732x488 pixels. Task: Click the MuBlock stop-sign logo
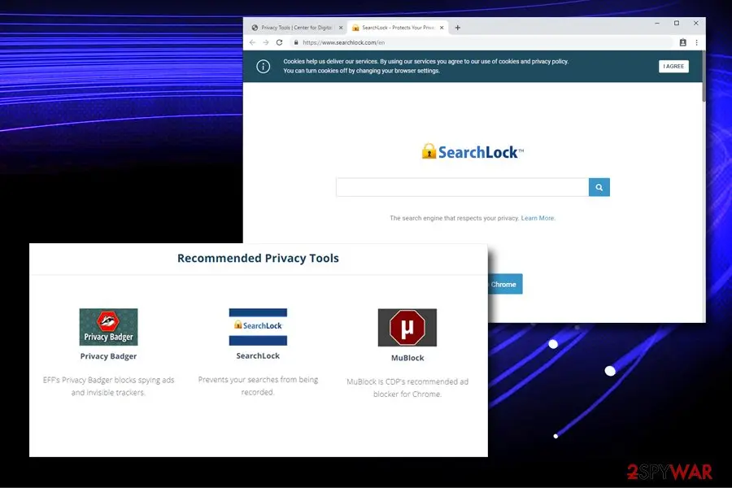tap(407, 327)
